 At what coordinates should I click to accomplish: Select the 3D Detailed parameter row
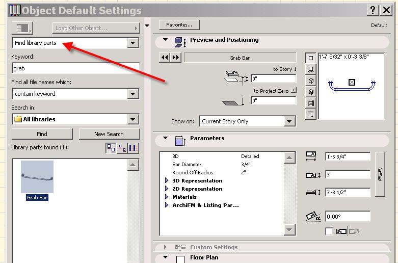click(222, 156)
